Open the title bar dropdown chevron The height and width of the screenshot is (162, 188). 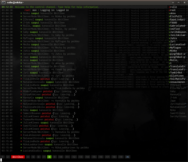coord(173,3)
